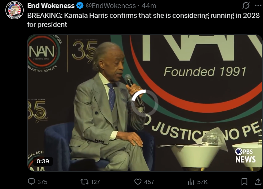This screenshot has width=263, height=189.
Task: Toggle the like heart icon
Action: point(138,182)
